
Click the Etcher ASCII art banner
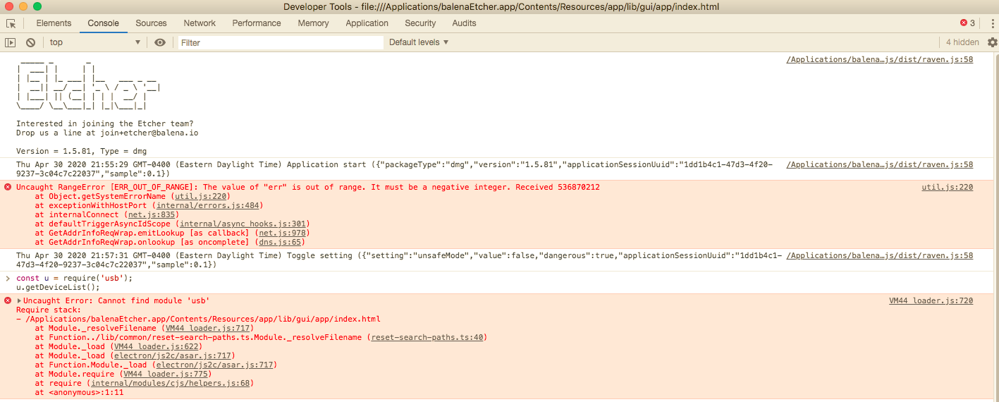point(89,85)
